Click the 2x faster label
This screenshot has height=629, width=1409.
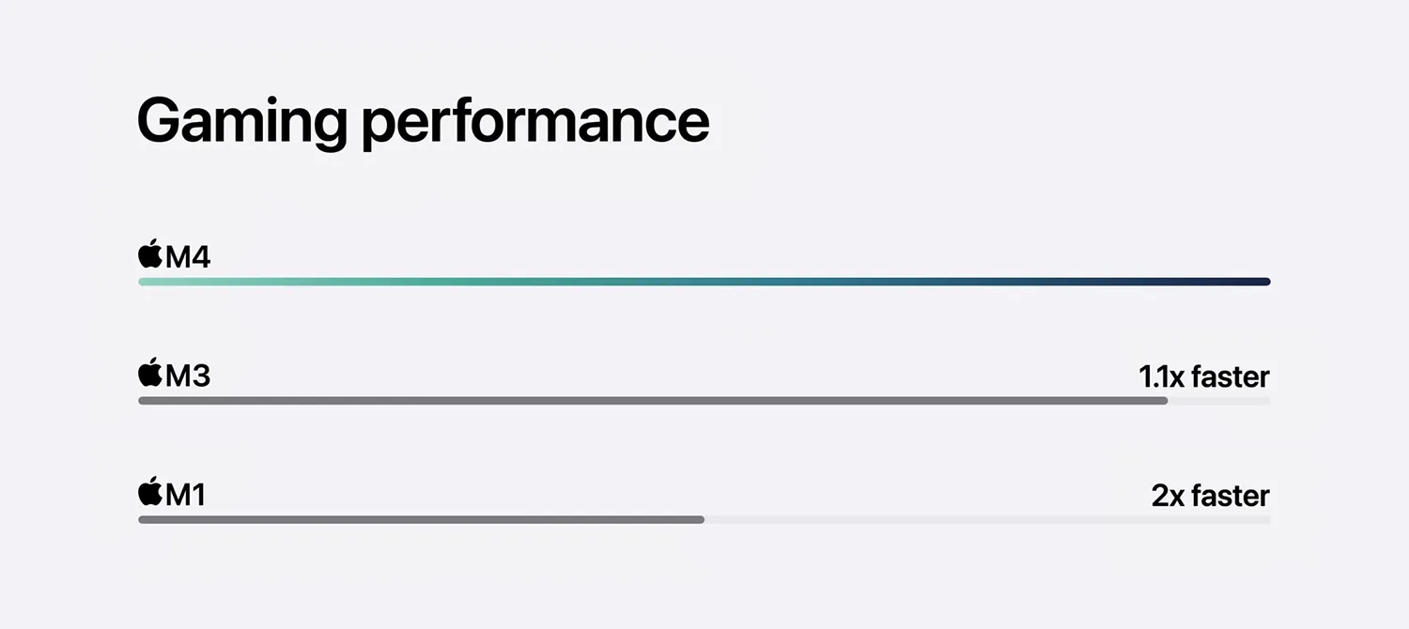[1210, 496]
